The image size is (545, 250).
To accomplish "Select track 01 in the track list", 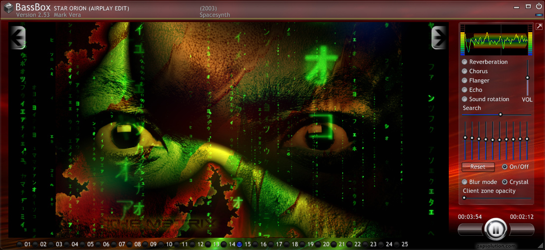I will (x=20, y=244).
